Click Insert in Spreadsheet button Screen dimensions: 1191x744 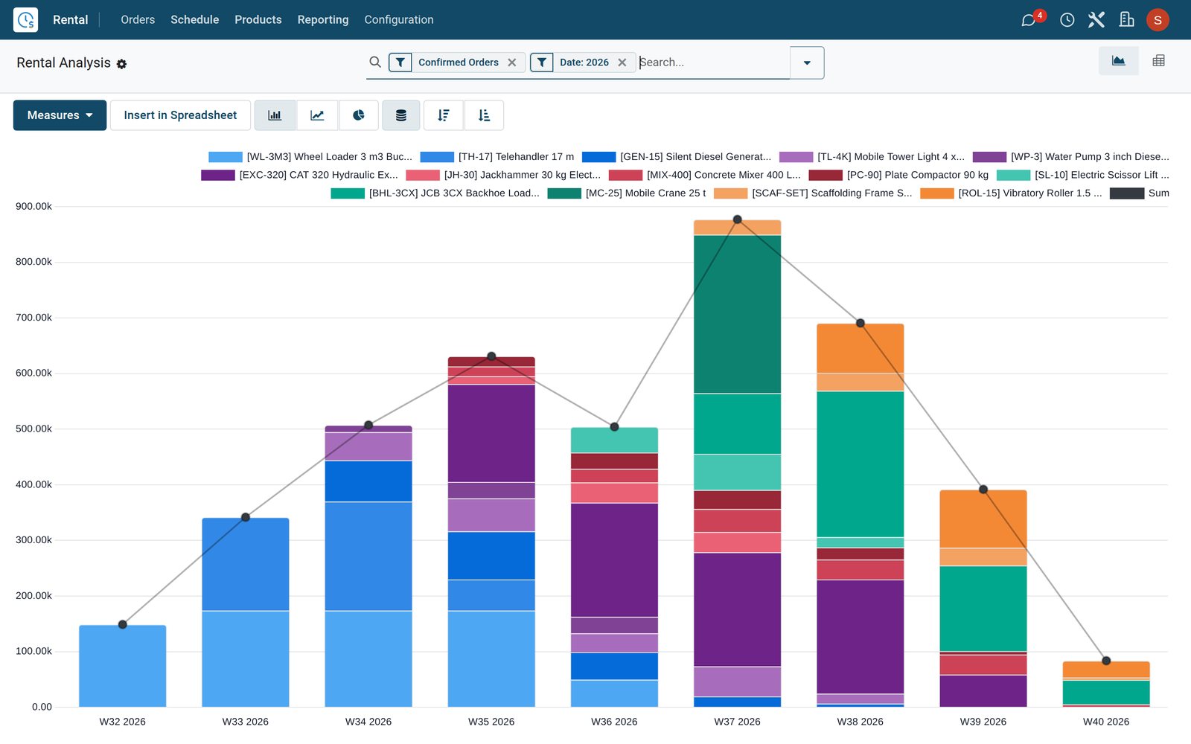180,115
